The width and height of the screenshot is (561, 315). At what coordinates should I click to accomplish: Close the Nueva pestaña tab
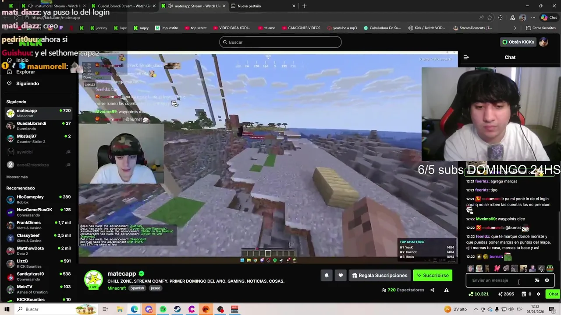click(x=294, y=6)
